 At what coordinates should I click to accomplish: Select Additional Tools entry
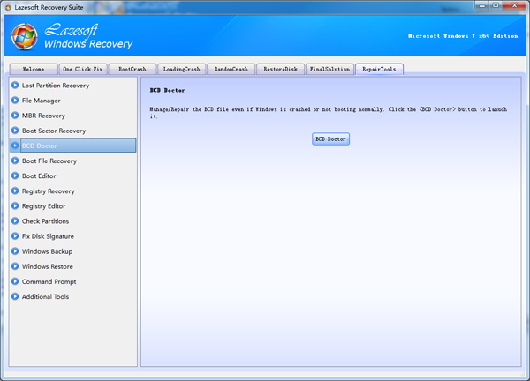pyautogui.click(x=45, y=296)
